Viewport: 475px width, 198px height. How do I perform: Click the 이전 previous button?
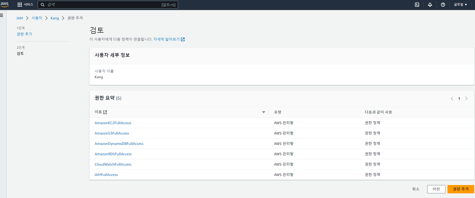click(436, 189)
